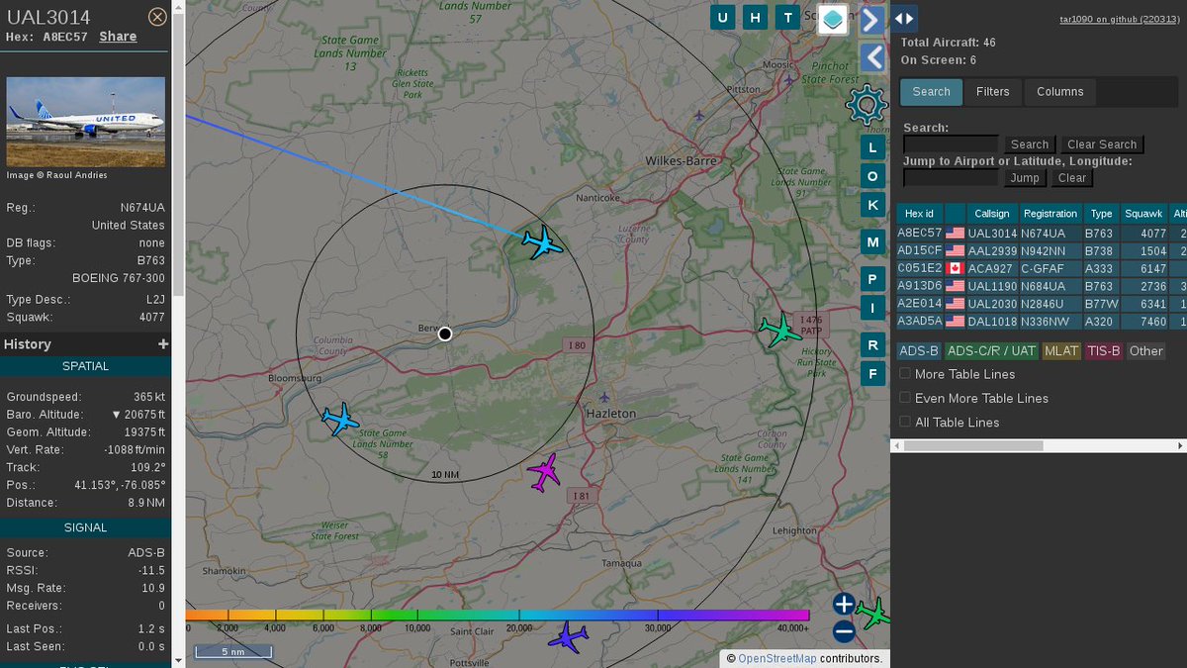Toggle units with the U button
This screenshot has height=668, width=1187.
coord(725,17)
